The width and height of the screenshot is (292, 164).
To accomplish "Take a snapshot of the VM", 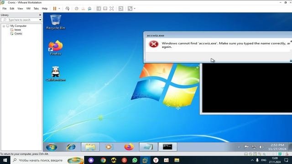I will point(77,9).
